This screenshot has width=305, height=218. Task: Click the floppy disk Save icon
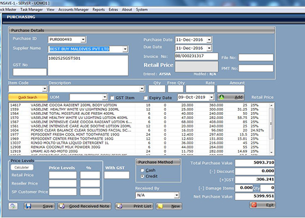(28, 206)
